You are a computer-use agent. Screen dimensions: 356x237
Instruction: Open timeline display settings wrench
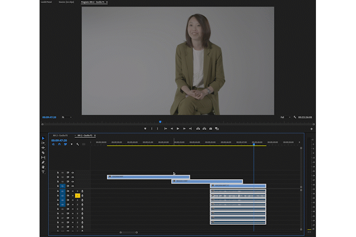coord(78,144)
